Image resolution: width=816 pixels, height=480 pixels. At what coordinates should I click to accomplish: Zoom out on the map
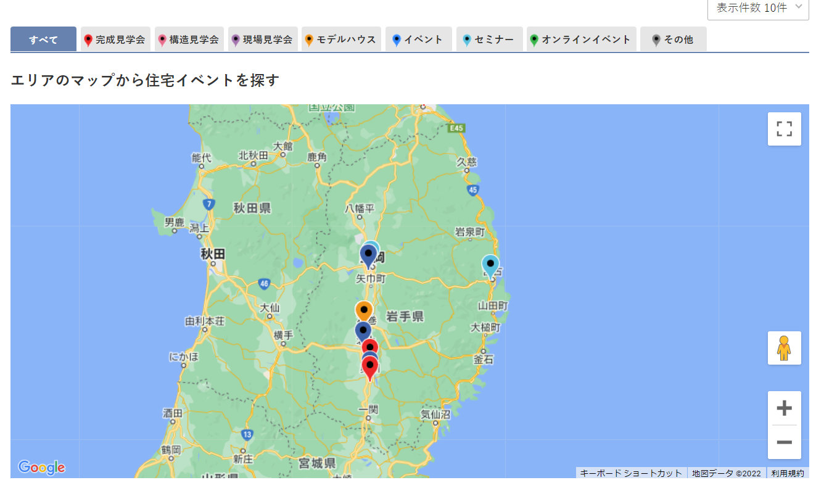[784, 442]
